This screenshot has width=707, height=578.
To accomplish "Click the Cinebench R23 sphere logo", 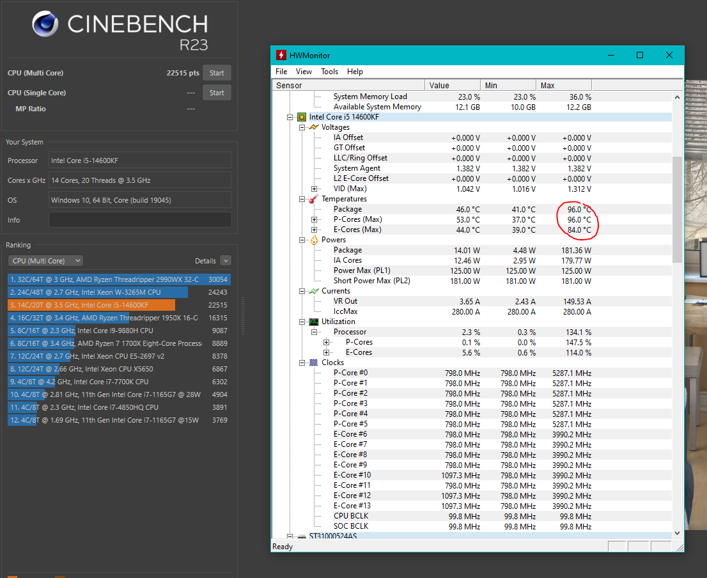I will (x=45, y=24).
